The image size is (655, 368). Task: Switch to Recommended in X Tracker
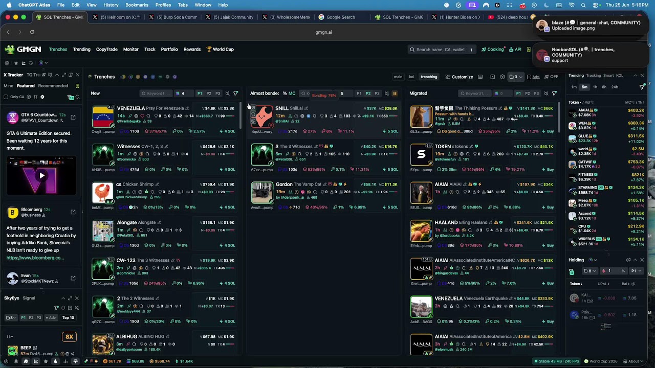pyautogui.click(x=53, y=86)
